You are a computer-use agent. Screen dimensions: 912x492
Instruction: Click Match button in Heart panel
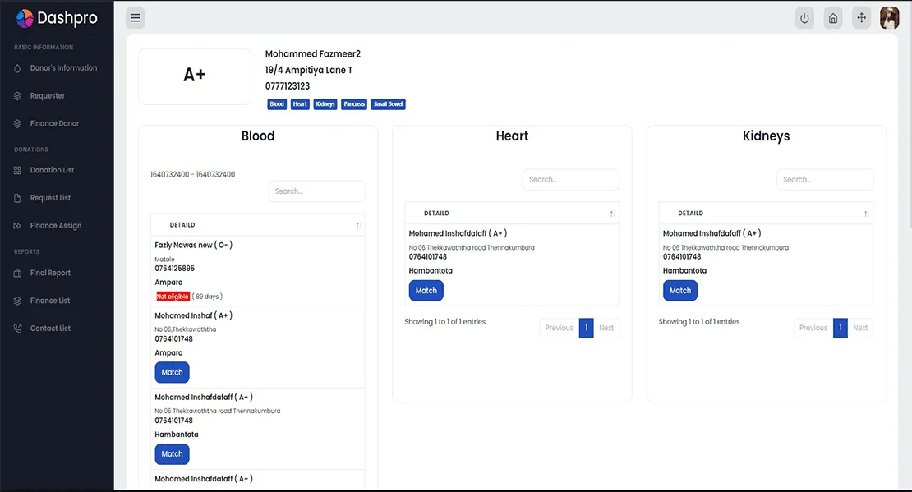426,291
